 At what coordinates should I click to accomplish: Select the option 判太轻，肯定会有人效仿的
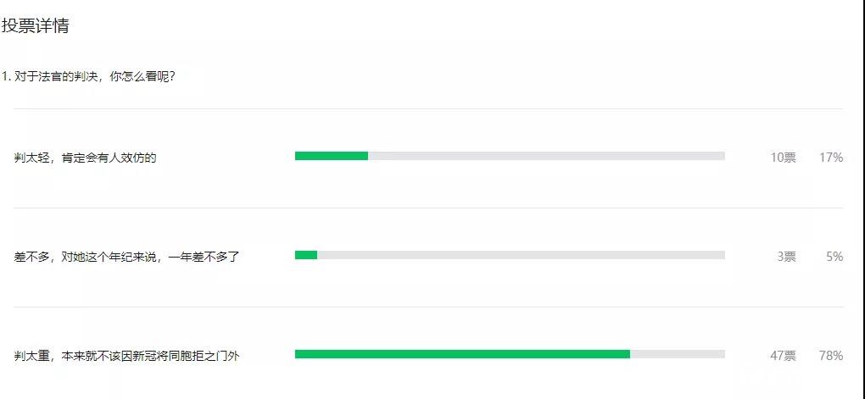tap(86, 158)
